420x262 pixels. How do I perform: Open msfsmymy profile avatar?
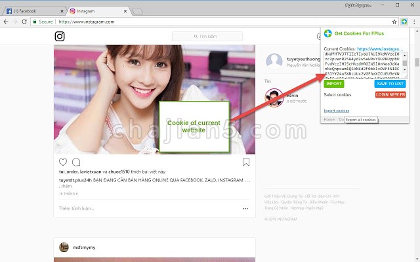coord(64,248)
